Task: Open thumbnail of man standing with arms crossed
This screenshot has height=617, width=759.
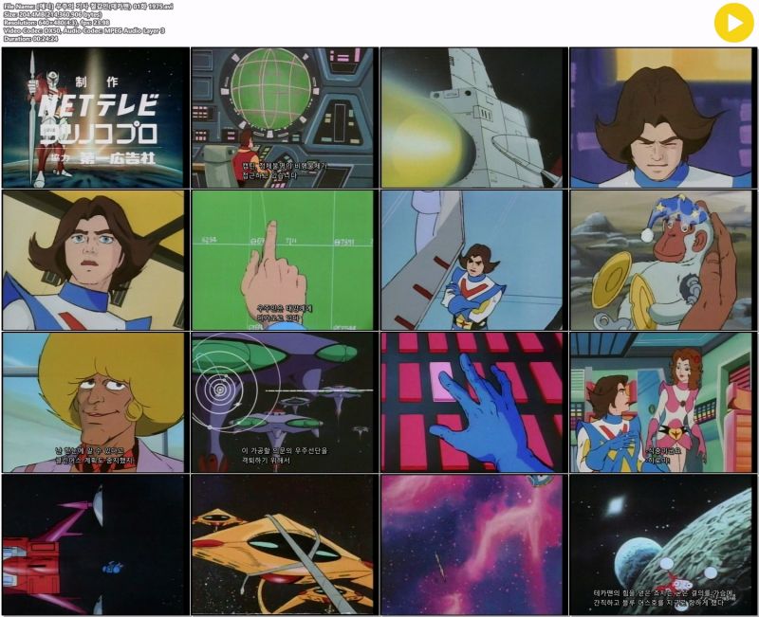Action: (472, 260)
